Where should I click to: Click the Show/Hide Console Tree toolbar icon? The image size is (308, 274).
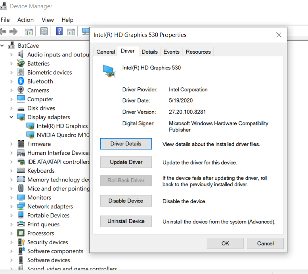(29, 31)
